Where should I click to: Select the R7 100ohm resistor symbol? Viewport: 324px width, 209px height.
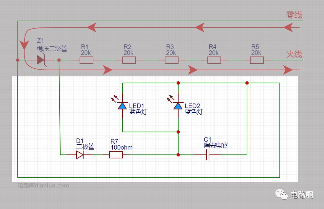coord(116,155)
